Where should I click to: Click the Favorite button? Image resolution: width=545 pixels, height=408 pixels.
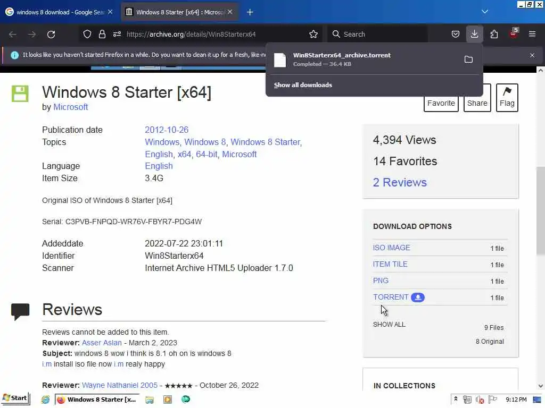coord(441,103)
